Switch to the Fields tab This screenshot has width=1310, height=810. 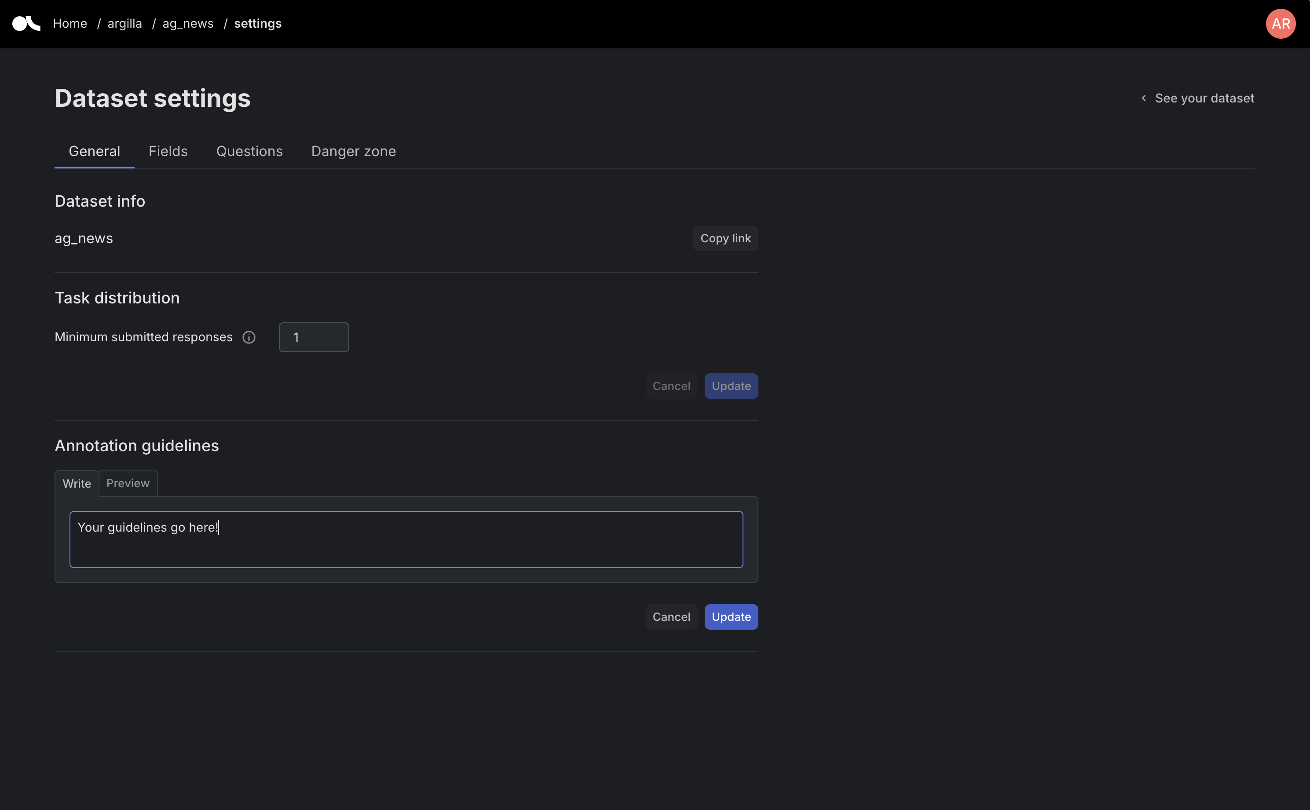coord(168,152)
